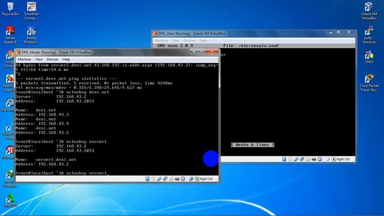The width and height of the screenshot is (384, 216).
Task: Click hard disk indicator in DNS_Slave status bar
Action: 284,159
